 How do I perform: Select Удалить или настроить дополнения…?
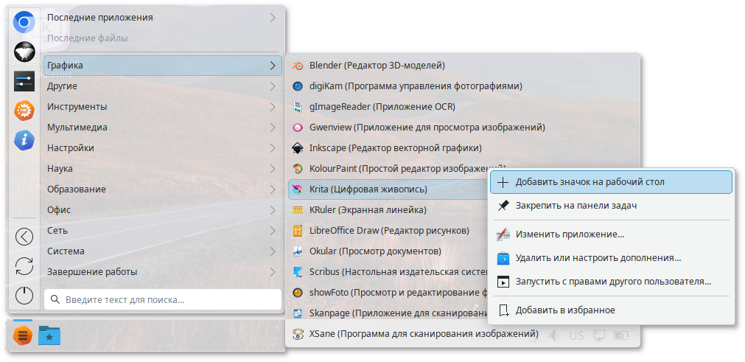point(611,259)
